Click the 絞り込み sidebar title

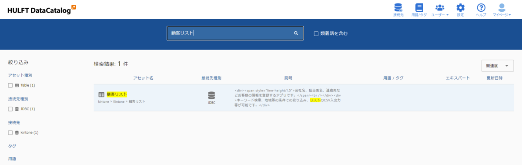18,63
